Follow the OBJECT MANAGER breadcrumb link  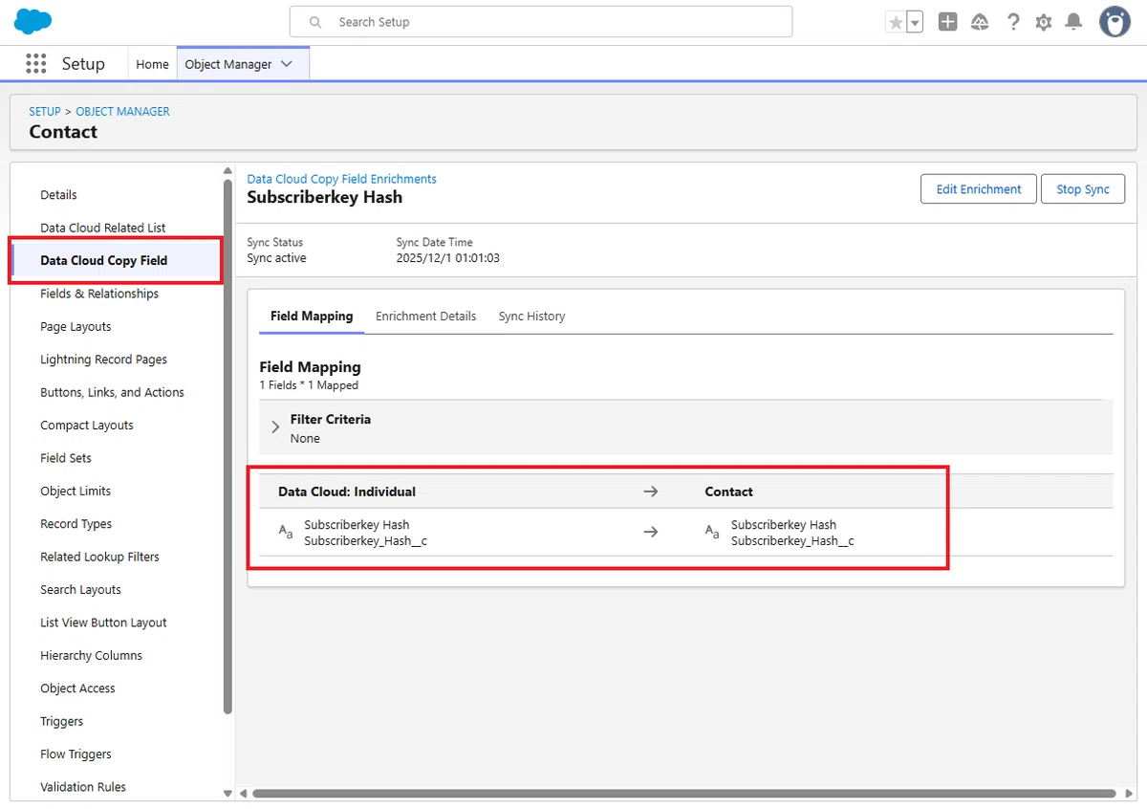coord(122,111)
